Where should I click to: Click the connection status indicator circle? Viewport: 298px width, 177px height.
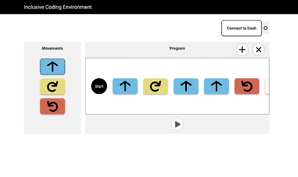(x=266, y=28)
